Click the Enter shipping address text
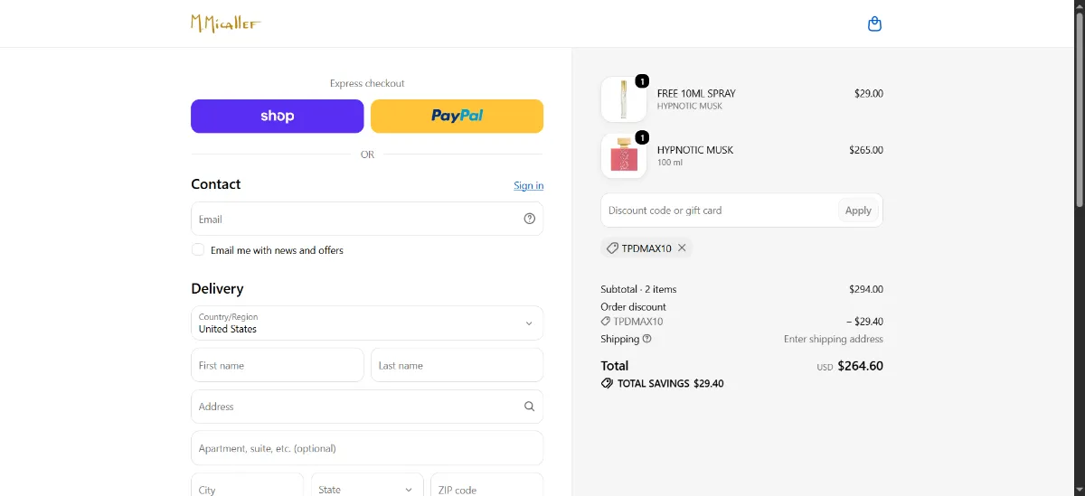1085x496 pixels. coord(834,339)
